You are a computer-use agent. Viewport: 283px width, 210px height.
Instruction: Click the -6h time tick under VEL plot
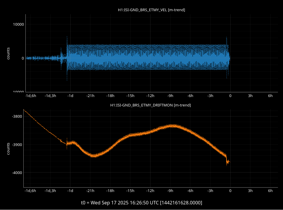click(190, 96)
